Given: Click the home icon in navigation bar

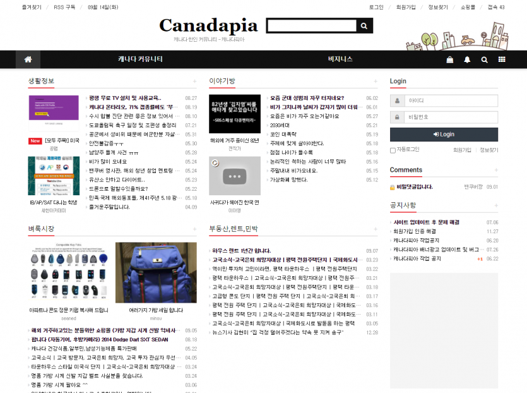Looking at the screenshot, I should (28, 59).
